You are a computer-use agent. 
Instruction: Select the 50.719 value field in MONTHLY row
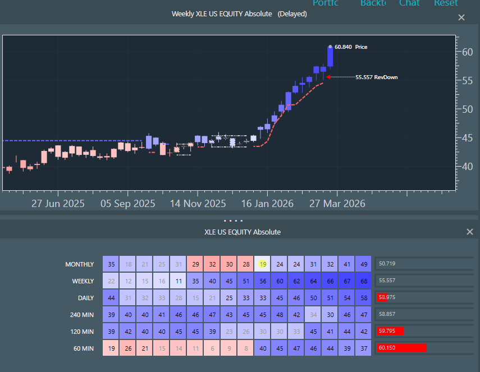click(x=424, y=264)
